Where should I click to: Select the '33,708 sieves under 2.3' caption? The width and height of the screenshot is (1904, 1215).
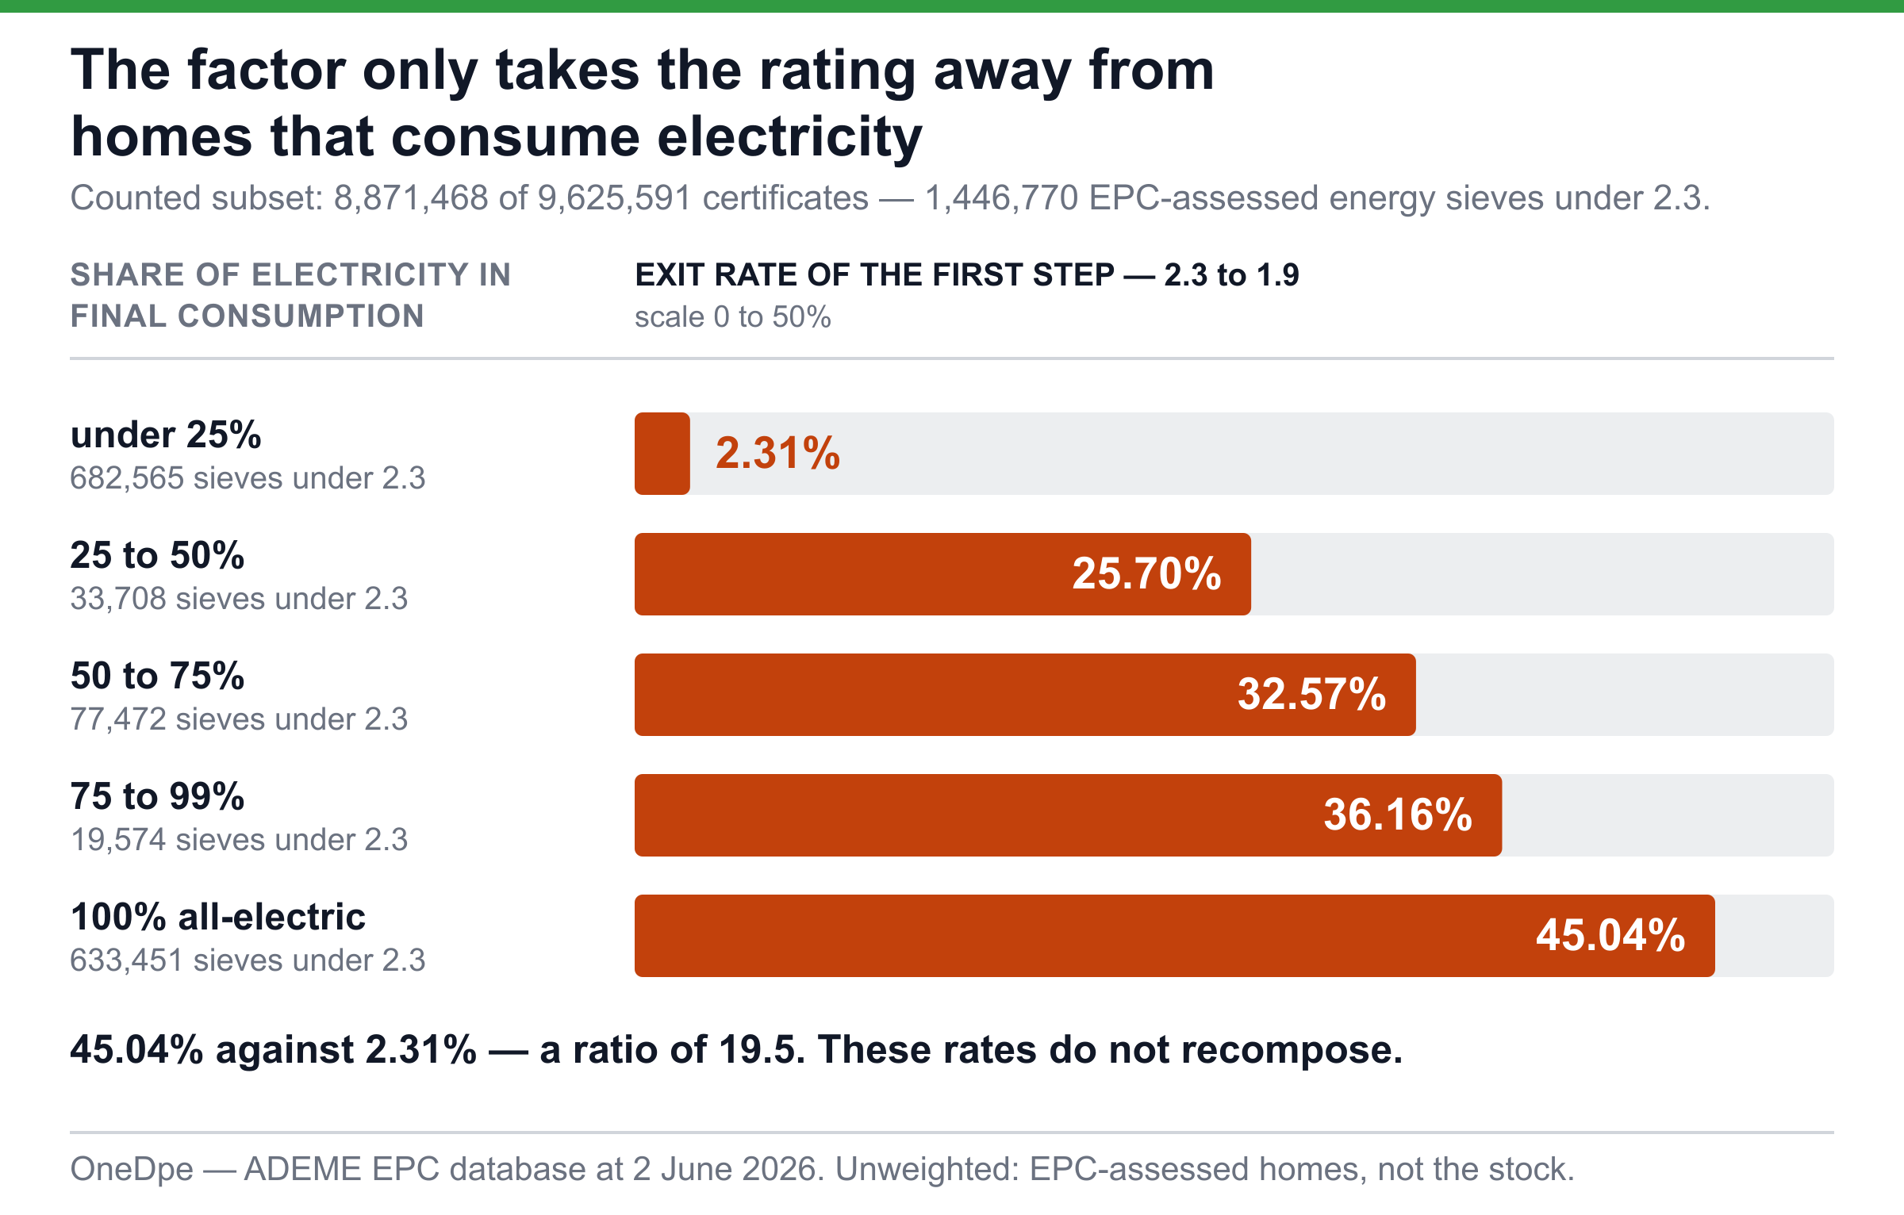[x=239, y=599]
